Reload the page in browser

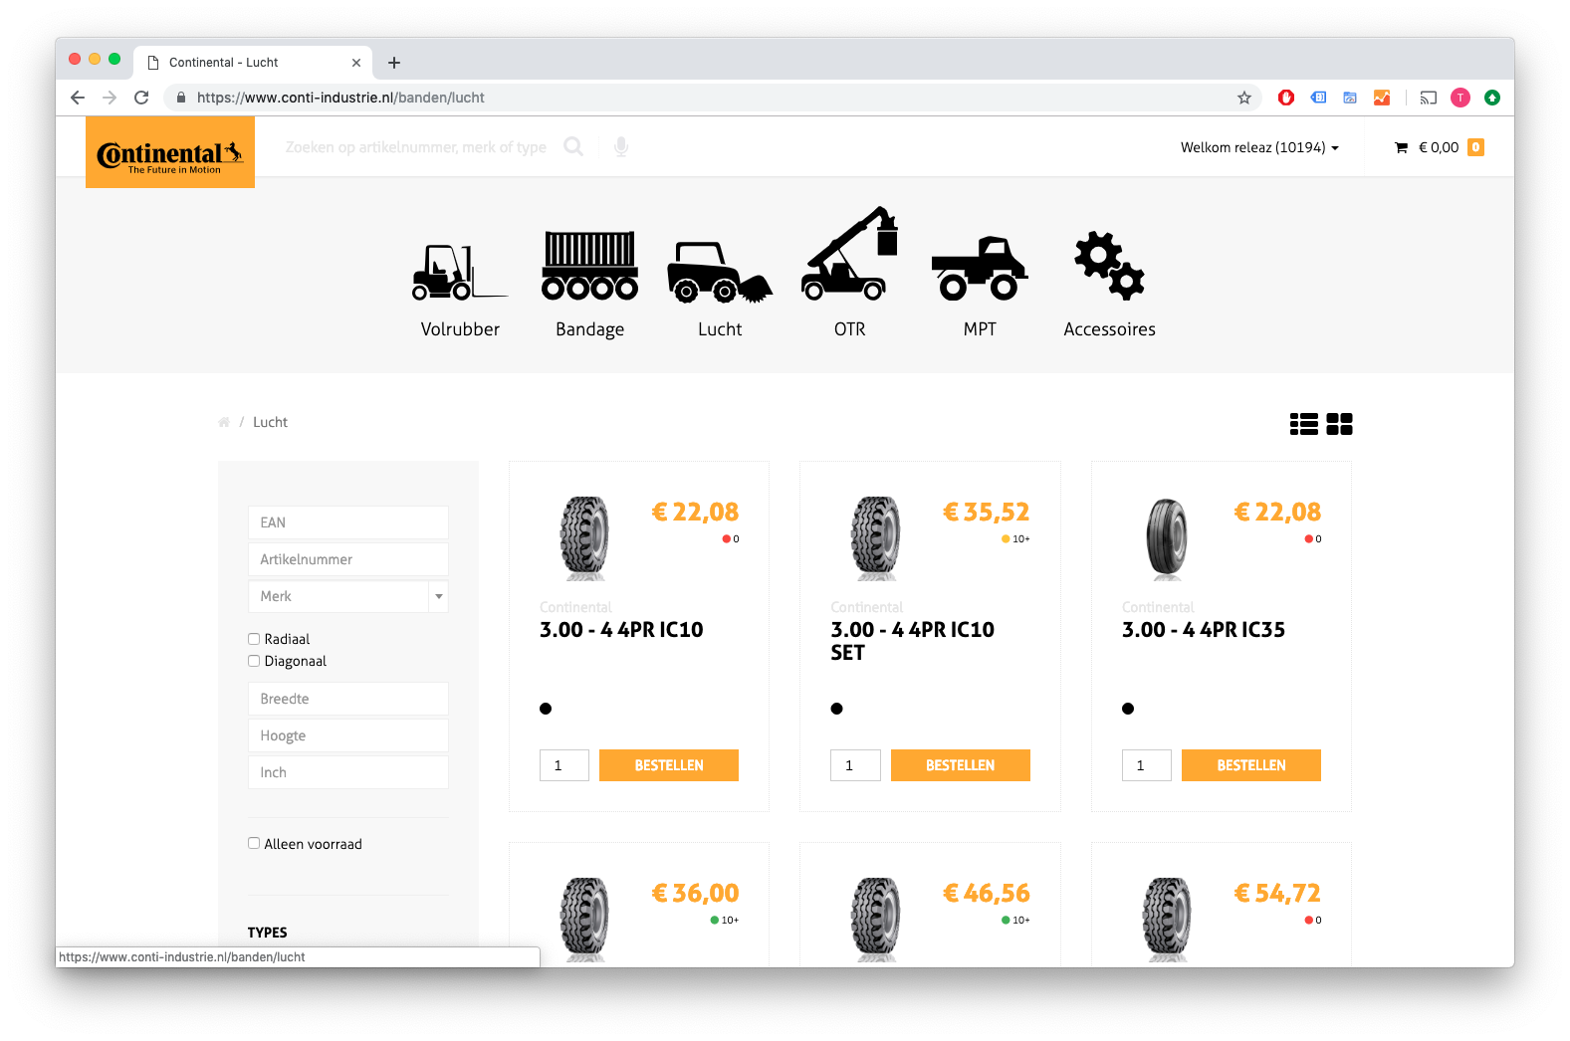point(141,98)
